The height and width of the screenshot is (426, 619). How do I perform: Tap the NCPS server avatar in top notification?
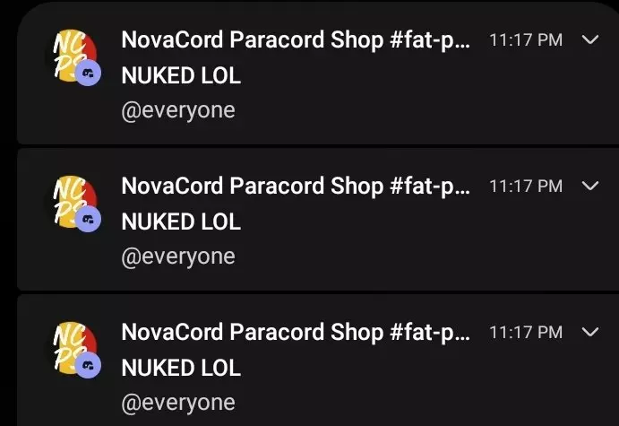(75, 56)
